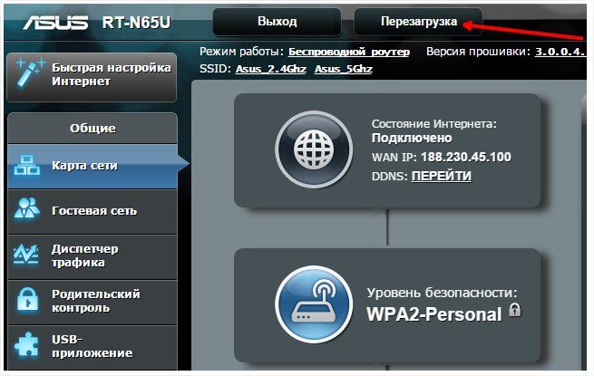Open the Диспетчер трафика chart icon
Image resolution: width=594 pixels, height=376 pixels.
(28, 255)
